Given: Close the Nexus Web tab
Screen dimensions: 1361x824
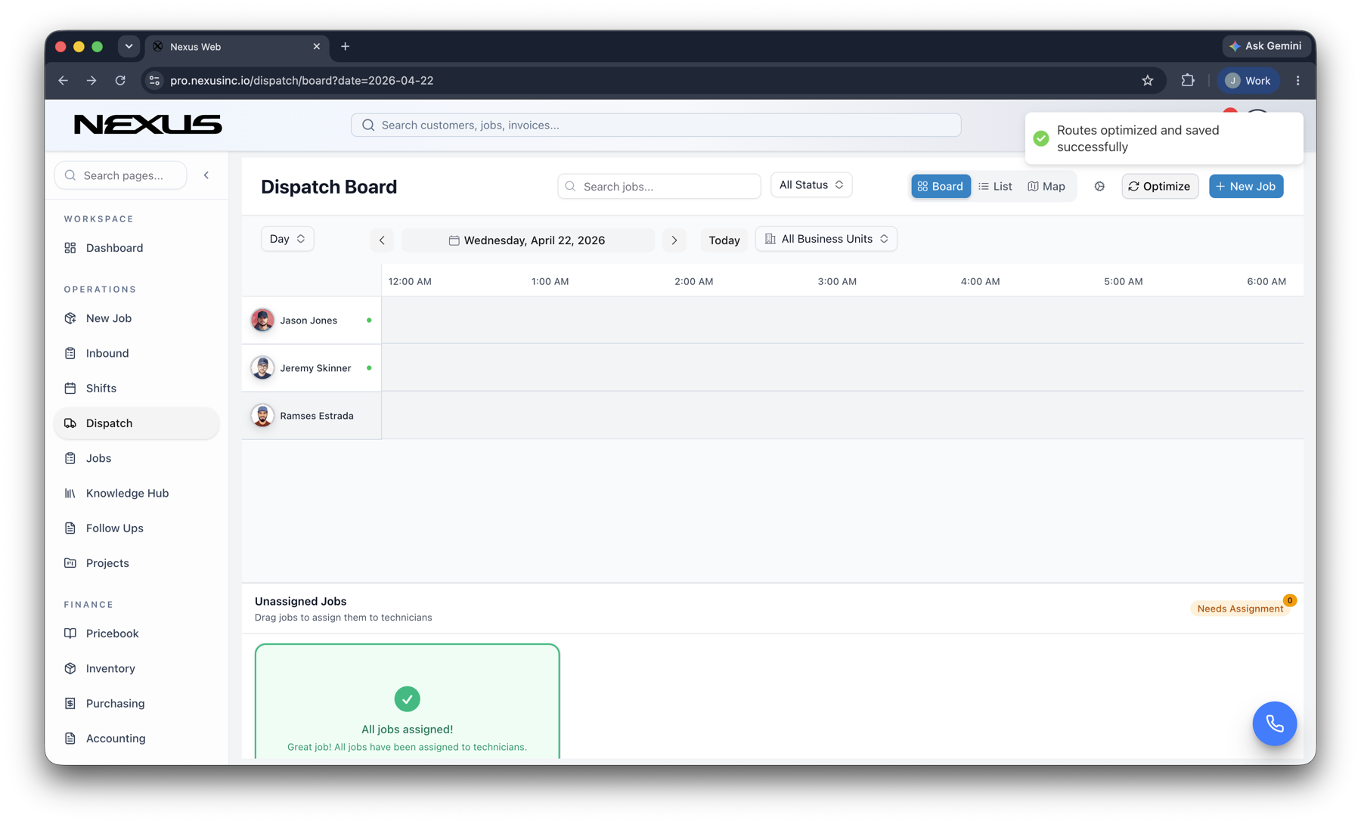Looking at the screenshot, I should [x=317, y=46].
